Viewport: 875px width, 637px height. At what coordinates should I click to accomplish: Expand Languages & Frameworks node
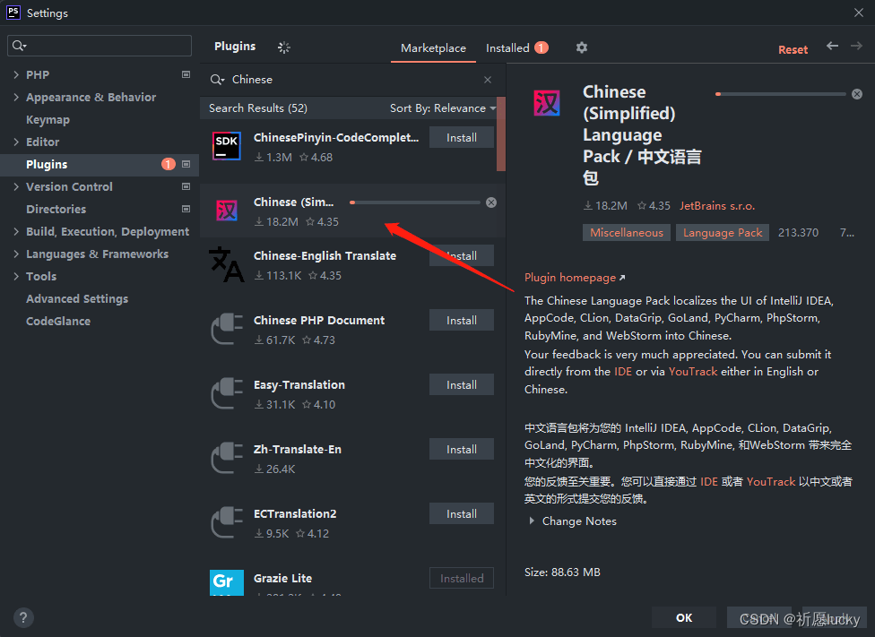16,254
